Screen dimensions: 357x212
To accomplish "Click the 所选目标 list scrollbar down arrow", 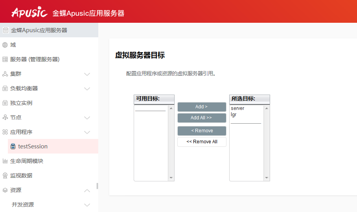I will coord(267,178).
